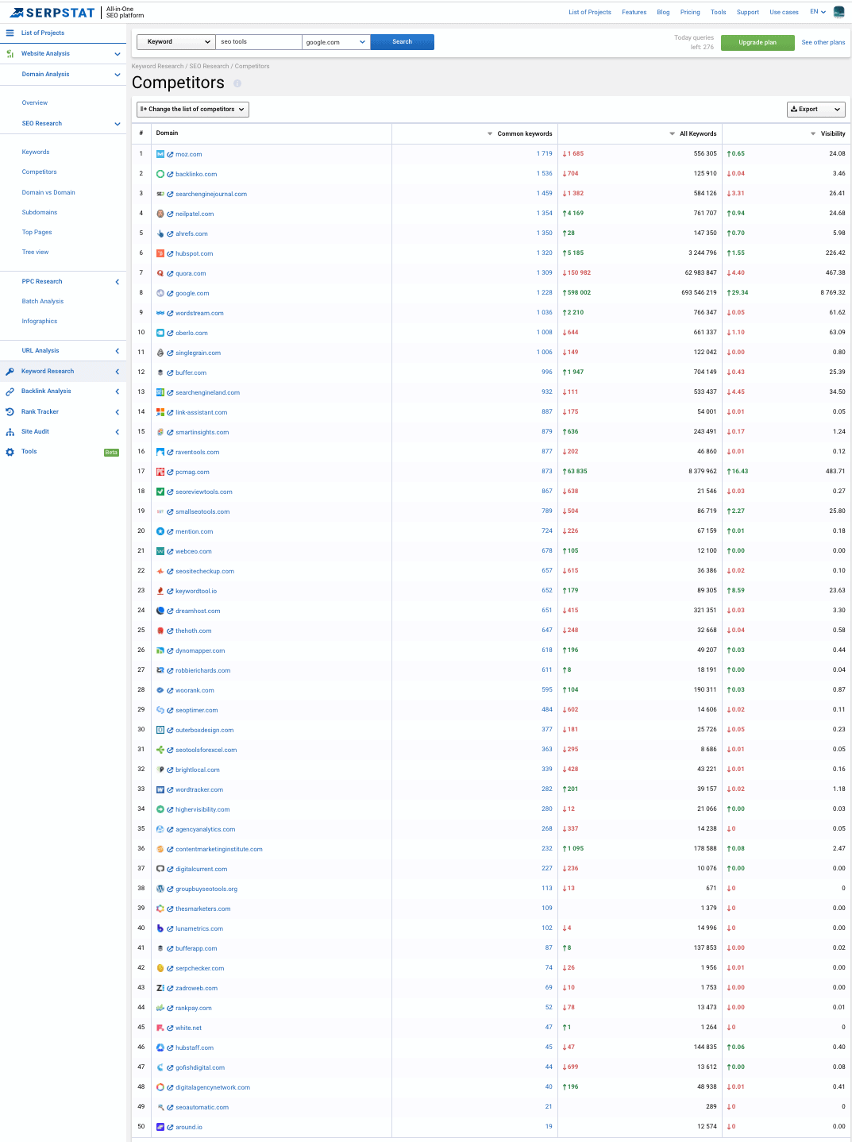Screen dimensions: 852x1142
Task: Click the Backlink Analysis chain icon
Action: (10, 392)
